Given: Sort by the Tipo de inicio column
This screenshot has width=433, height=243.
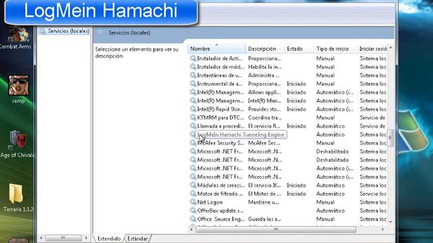Looking at the screenshot, I should (336, 49).
